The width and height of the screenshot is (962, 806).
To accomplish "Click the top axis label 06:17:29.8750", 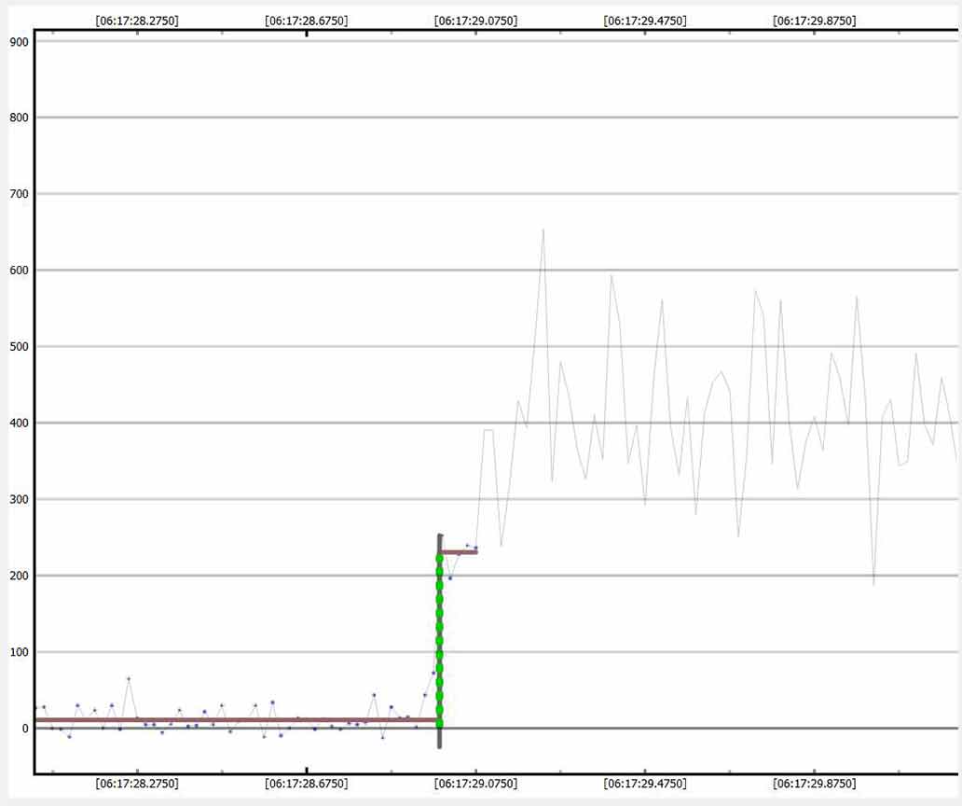I will point(815,20).
